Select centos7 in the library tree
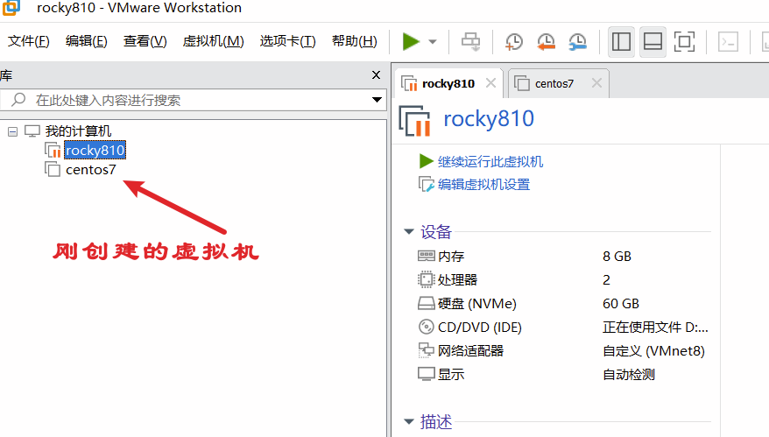769x437 pixels. [91, 170]
